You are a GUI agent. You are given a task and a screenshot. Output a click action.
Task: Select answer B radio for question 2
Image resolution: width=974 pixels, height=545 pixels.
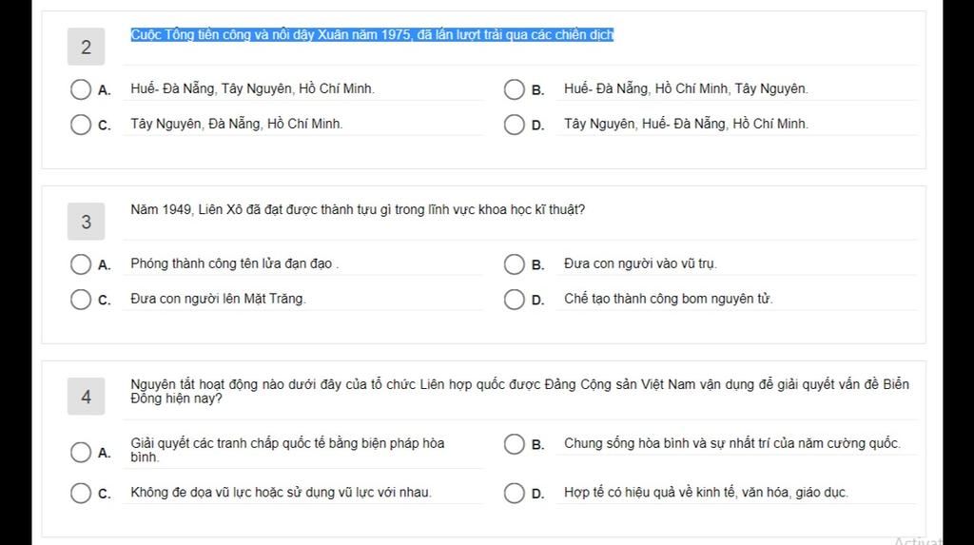tap(515, 89)
